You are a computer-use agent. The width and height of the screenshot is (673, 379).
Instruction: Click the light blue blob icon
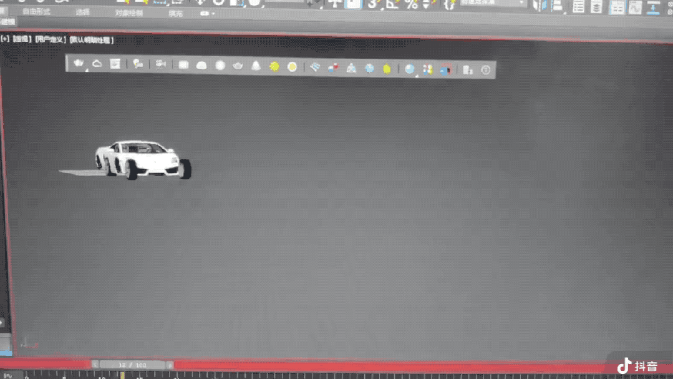pos(369,68)
